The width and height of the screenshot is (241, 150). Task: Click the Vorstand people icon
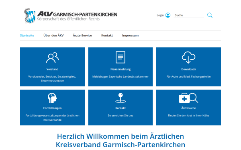pos(52,58)
